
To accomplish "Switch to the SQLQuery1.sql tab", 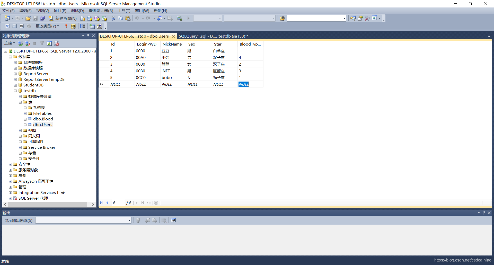I will click(x=213, y=36).
